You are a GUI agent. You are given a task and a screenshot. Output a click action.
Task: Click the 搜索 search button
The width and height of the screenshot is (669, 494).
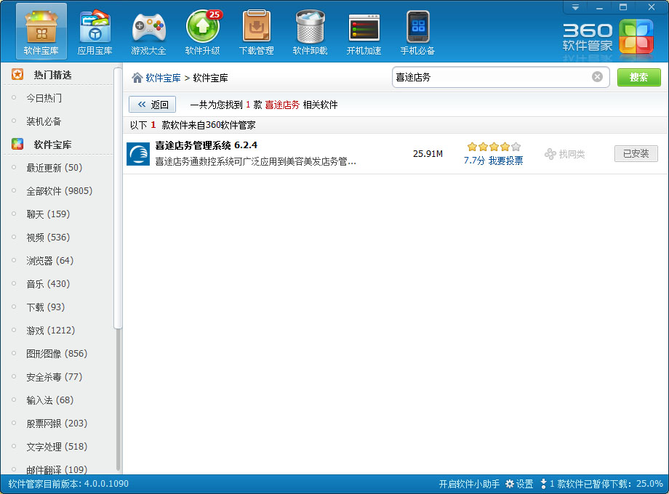click(638, 77)
